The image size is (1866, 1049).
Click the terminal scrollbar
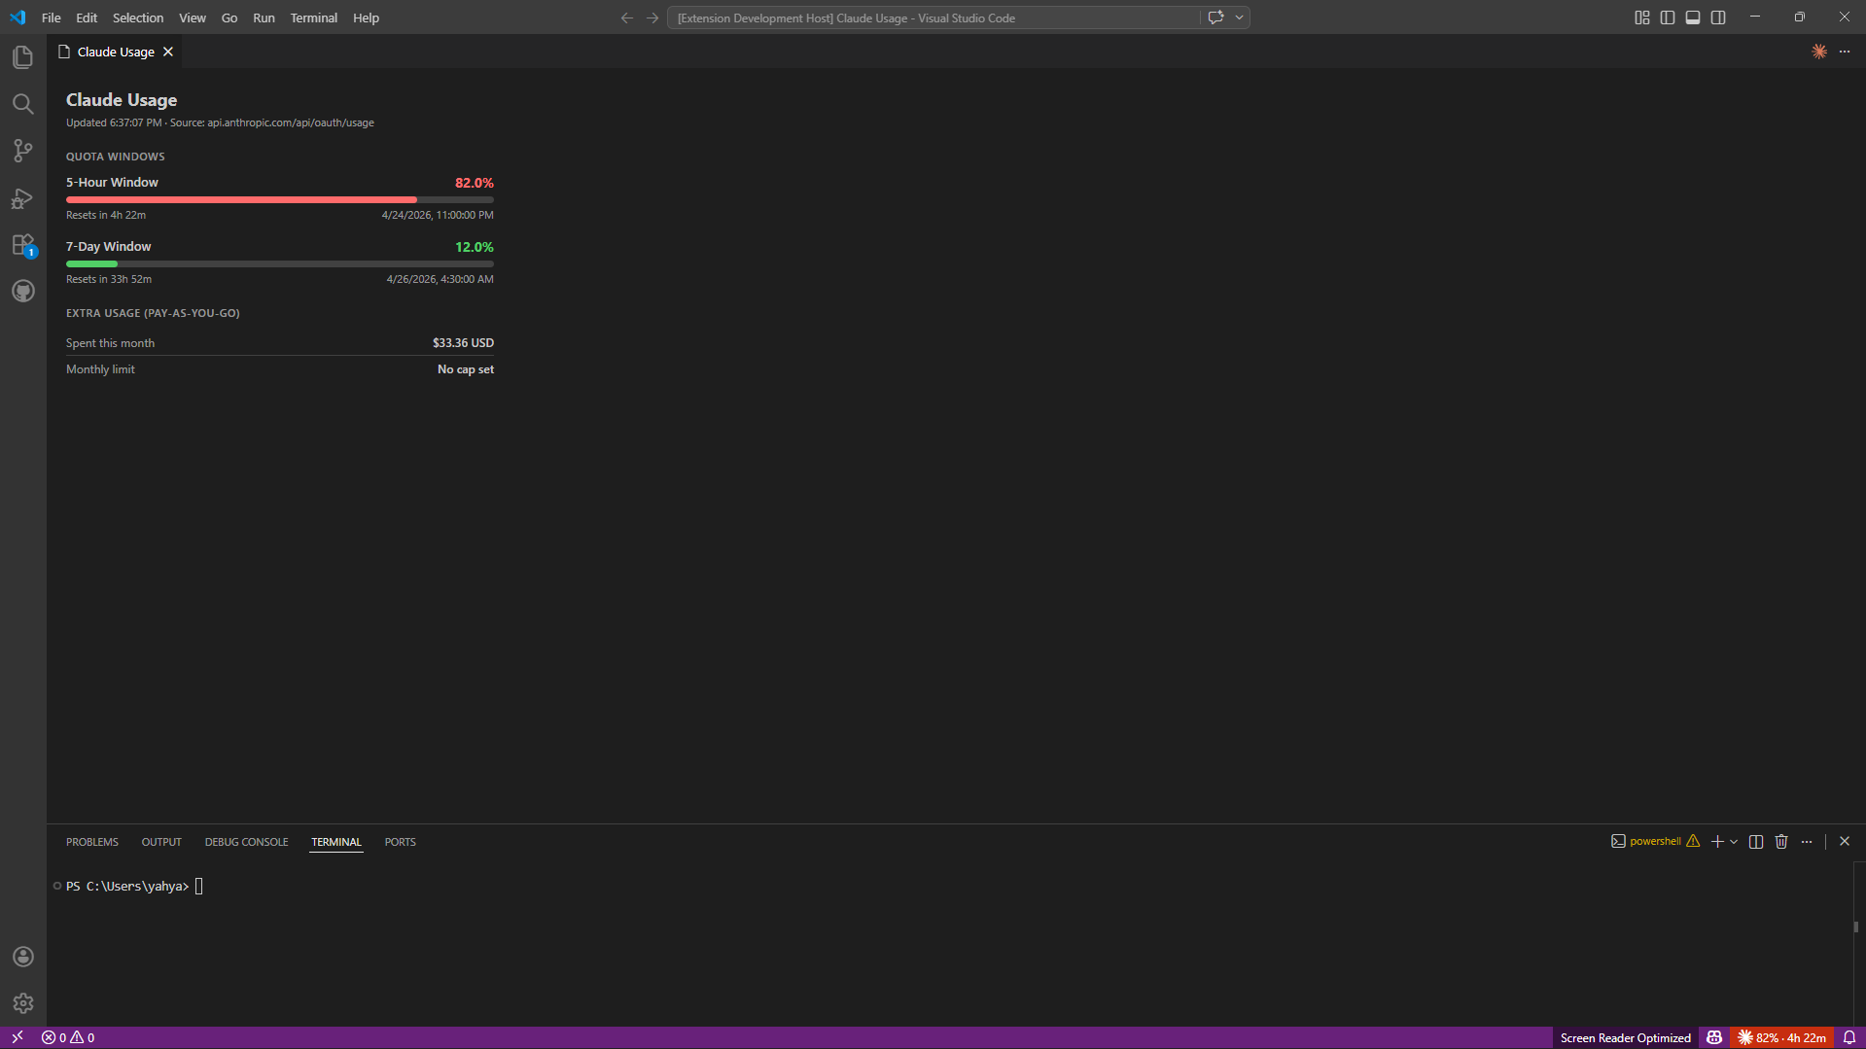pos(1856,927)
